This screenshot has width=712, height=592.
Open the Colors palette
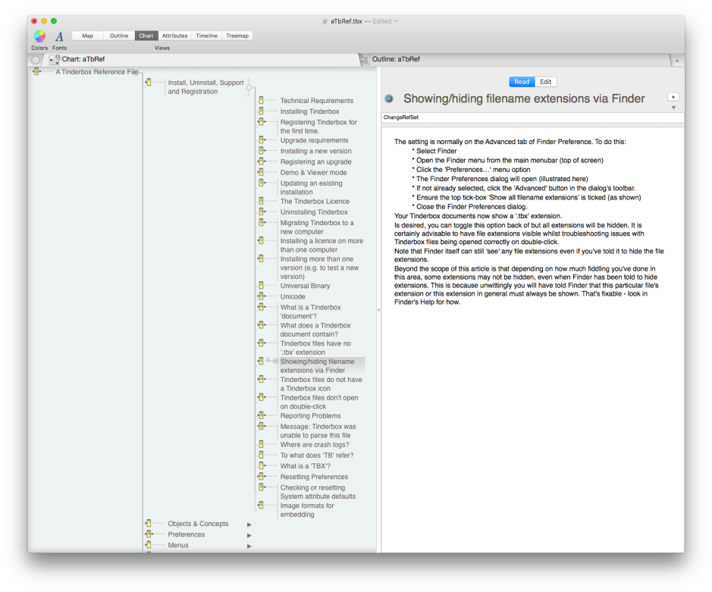pyautogui.click(x=39, y=36)
